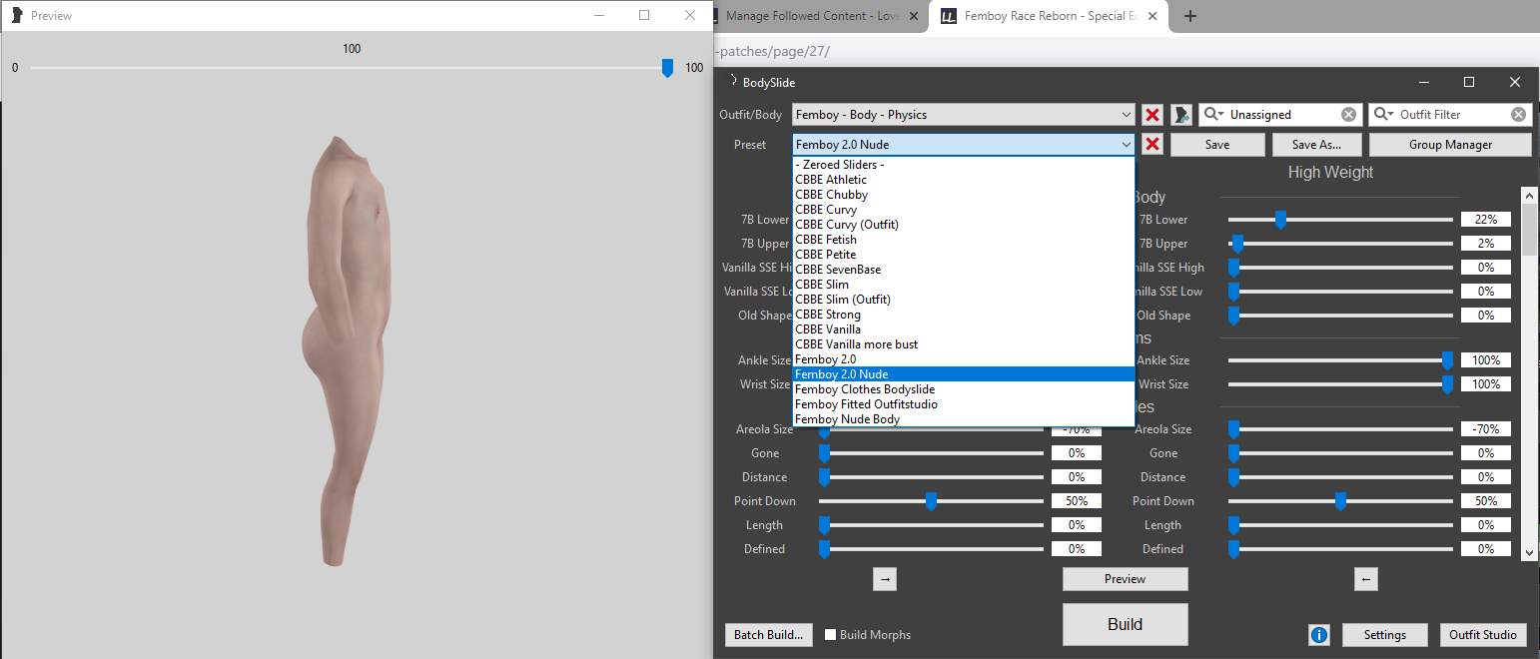The height and width of the screenshot is (659, 1540).
Task: Choose Femboy 2.0 preset
Action: 963,359
